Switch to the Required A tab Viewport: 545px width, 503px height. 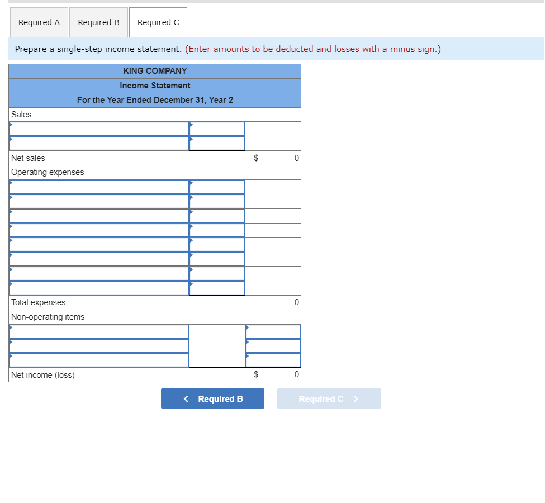(x=39, y=22)
